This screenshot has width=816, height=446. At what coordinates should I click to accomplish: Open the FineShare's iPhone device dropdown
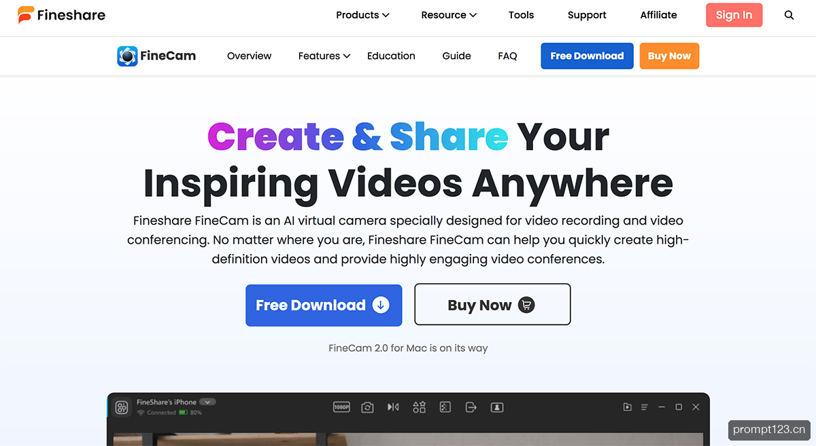click(x=207, y=402)
